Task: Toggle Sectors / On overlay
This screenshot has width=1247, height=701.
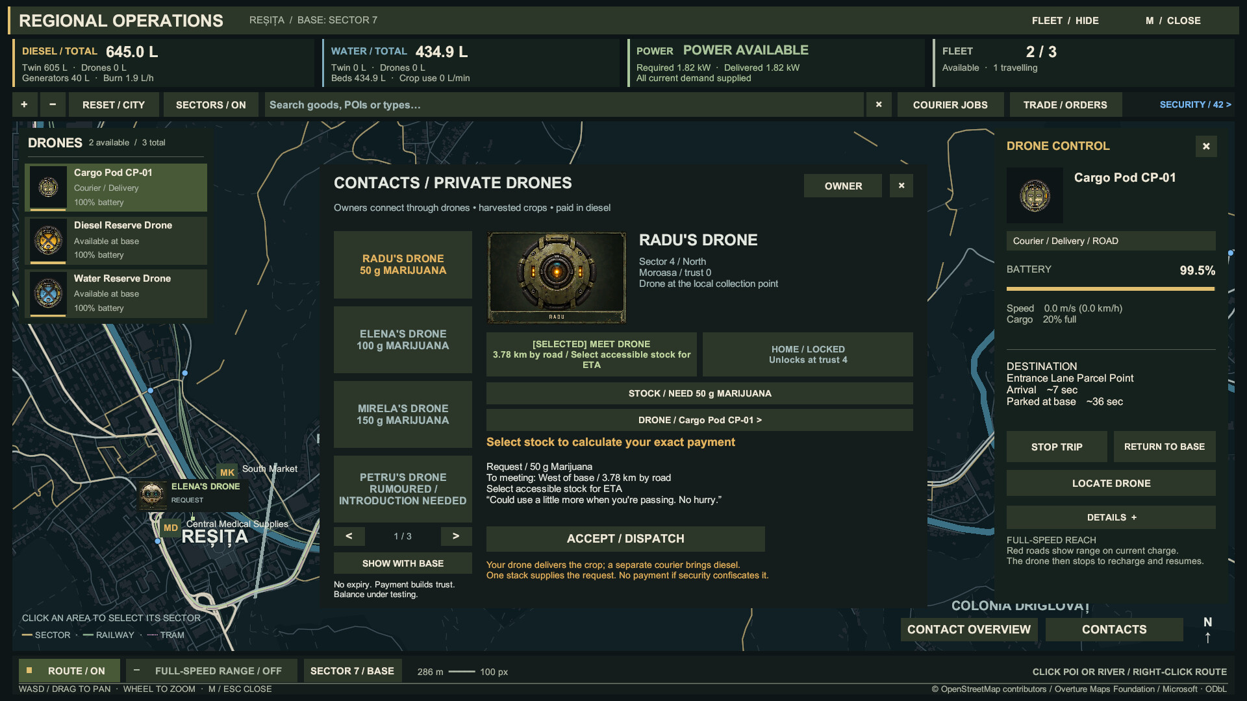Action: click(211, 105)
